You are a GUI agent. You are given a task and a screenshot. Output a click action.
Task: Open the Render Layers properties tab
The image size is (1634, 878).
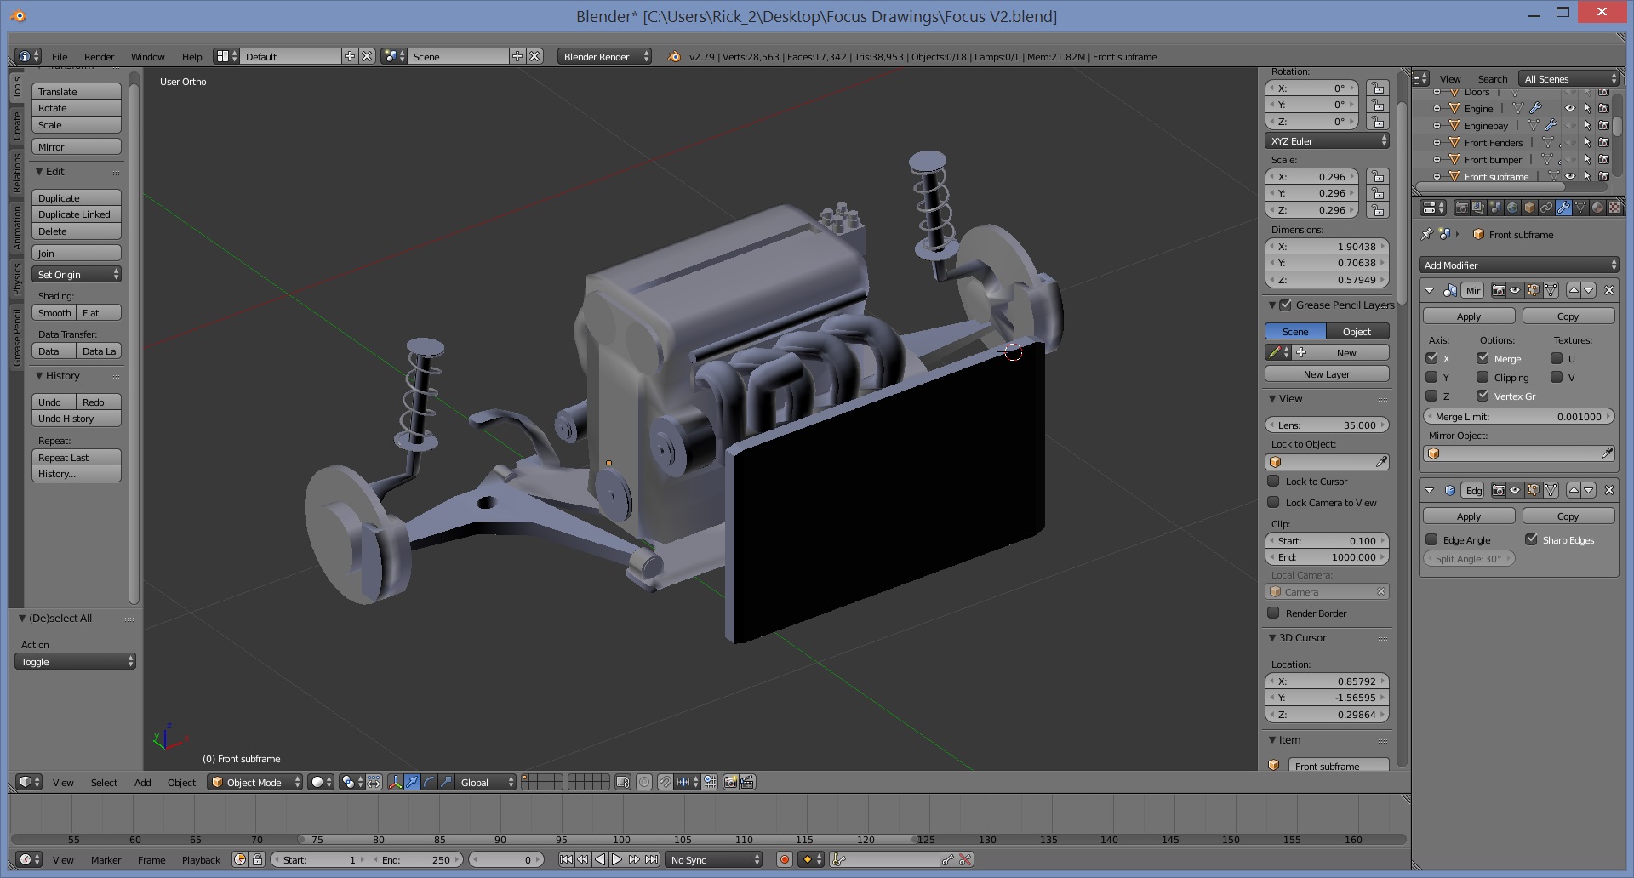click(1478, 208)
